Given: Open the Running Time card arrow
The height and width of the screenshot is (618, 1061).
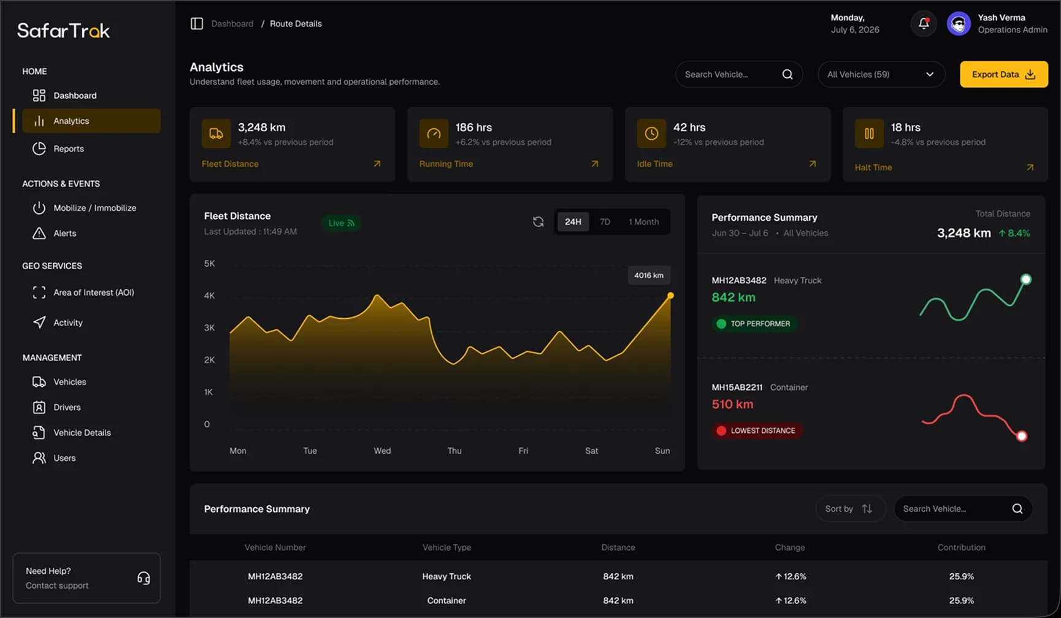Looking at the screenshot, I should tap(594, 164).
